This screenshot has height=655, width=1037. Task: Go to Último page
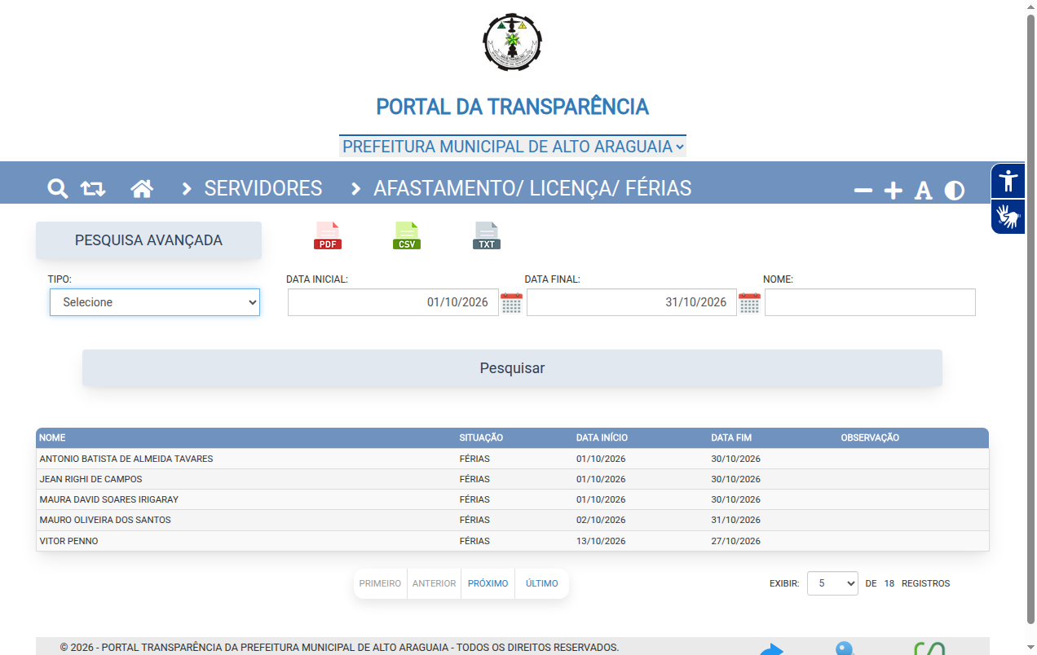(542, 583)
